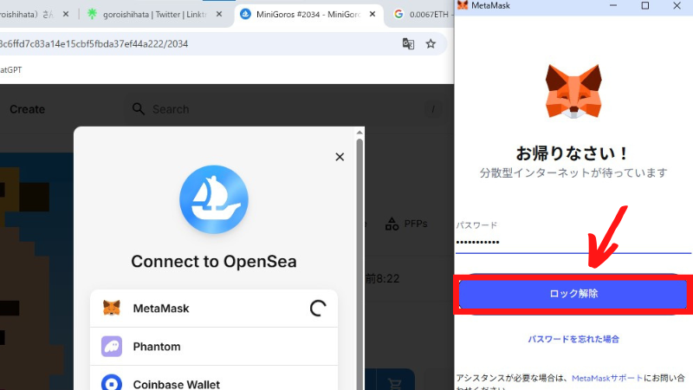Open the MetaMaskサポート link
The width and height of the screenshot is (693, 390).
pos(607,378)
